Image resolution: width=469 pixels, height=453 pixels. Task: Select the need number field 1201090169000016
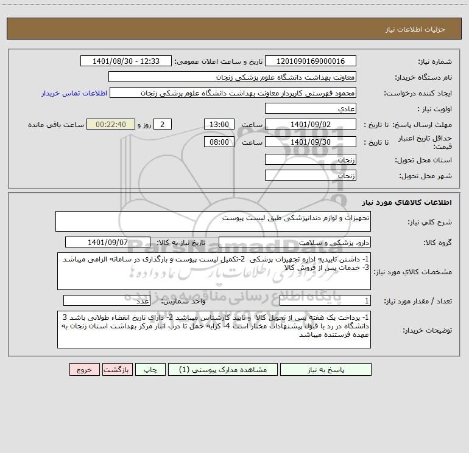coord(311,61)
